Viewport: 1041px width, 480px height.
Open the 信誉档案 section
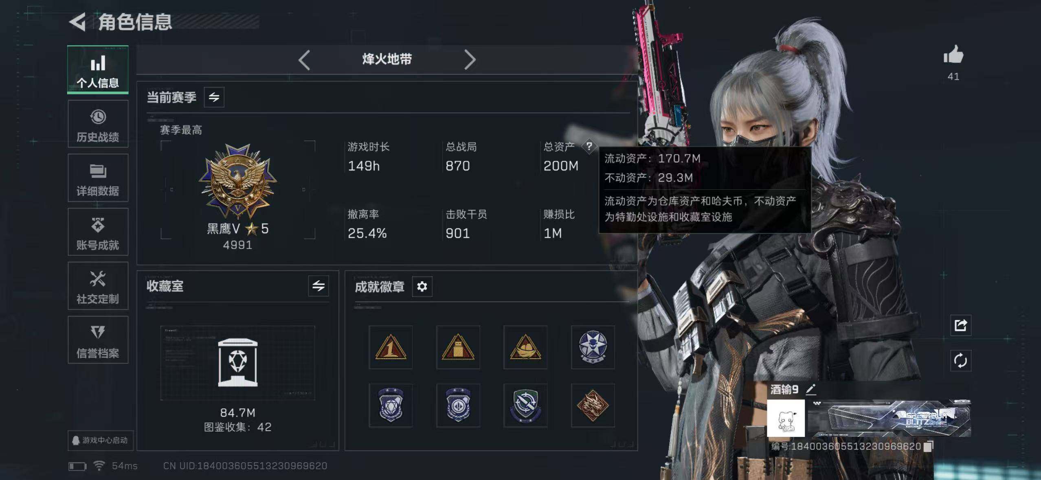point(98,340)
